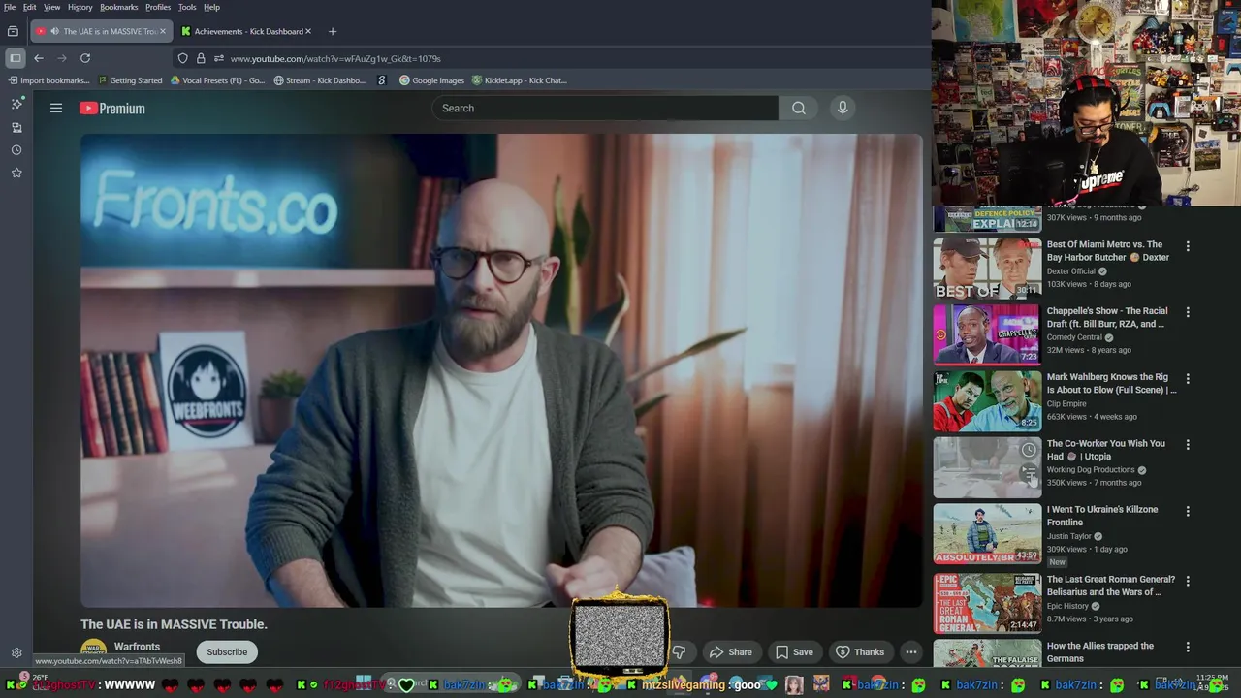The image size is (1241, 698).
Task: Add Co-Worker video to Watch later
Action: click(1029, 450)
